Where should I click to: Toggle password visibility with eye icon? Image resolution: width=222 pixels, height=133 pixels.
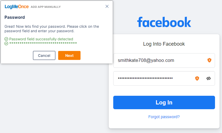pyautogui.click(x=208, y=78)
